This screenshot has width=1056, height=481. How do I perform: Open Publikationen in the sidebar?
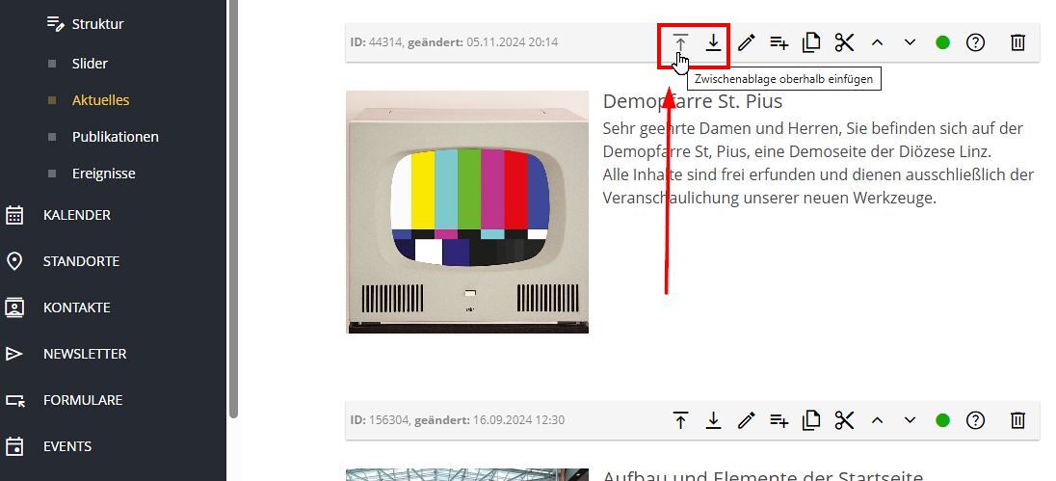115,137
